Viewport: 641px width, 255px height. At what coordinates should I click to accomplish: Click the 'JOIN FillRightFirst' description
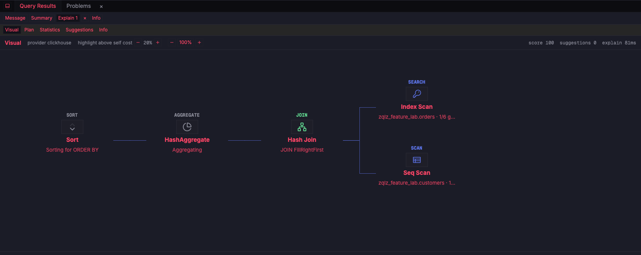click(302, 150)
